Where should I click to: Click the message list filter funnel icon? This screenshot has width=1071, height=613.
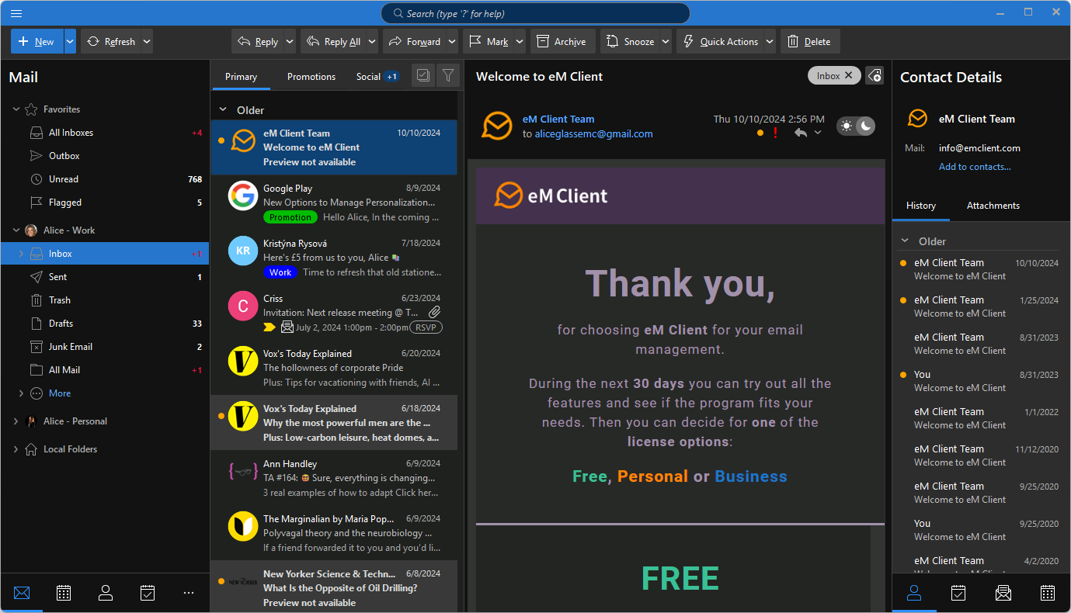(x=448, y=75)
